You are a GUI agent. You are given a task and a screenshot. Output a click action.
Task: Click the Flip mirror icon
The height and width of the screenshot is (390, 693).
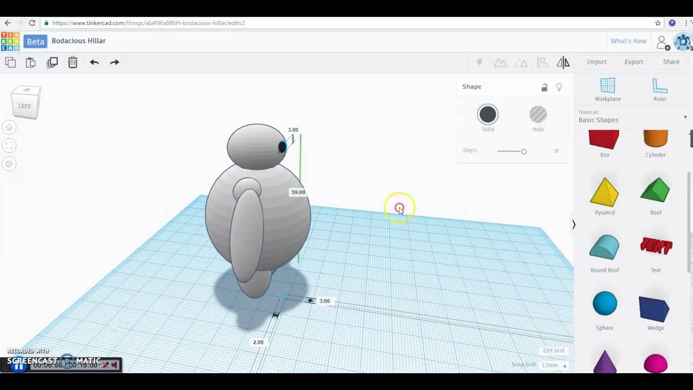coord(563,62)
